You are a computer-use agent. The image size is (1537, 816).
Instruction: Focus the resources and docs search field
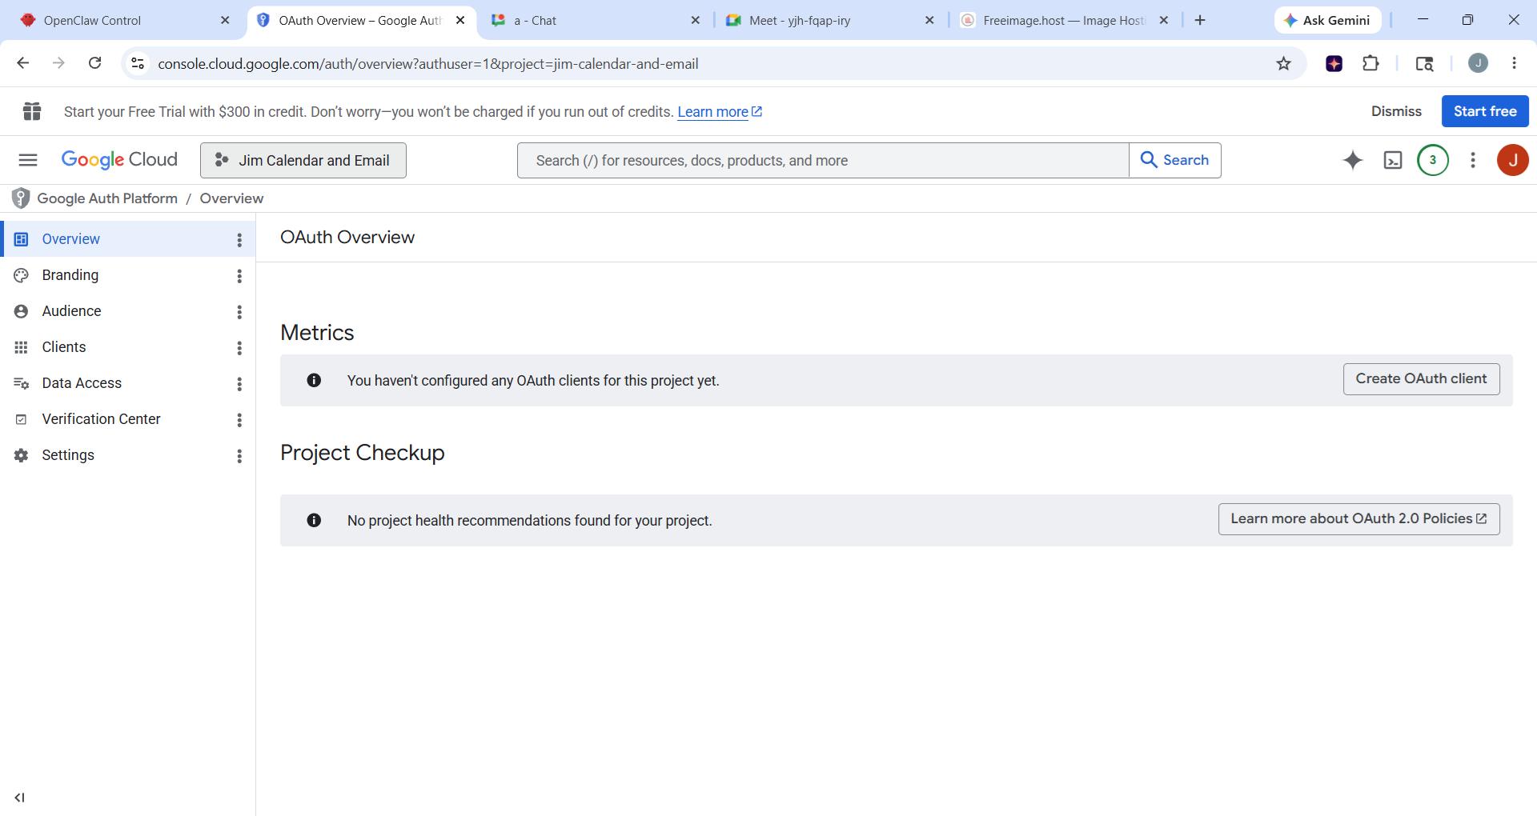(823, 160)
